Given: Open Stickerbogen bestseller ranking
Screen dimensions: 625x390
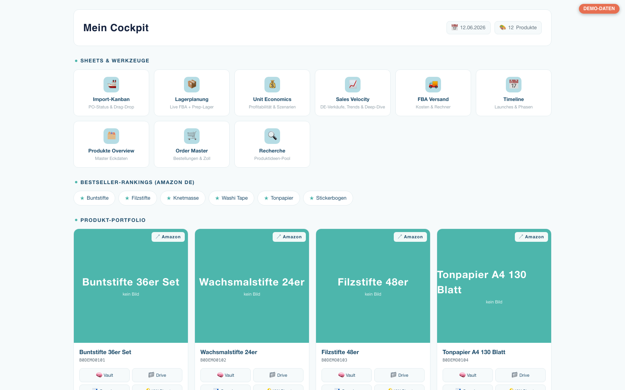Looking at the screenshot, I should pos(328,198).
